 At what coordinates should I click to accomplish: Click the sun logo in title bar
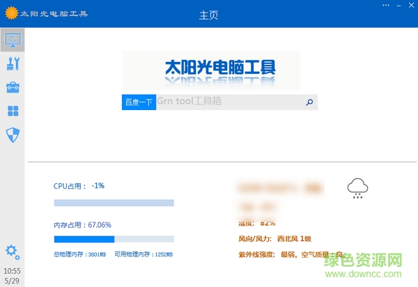pyautogui.click(x=11, y=13)
